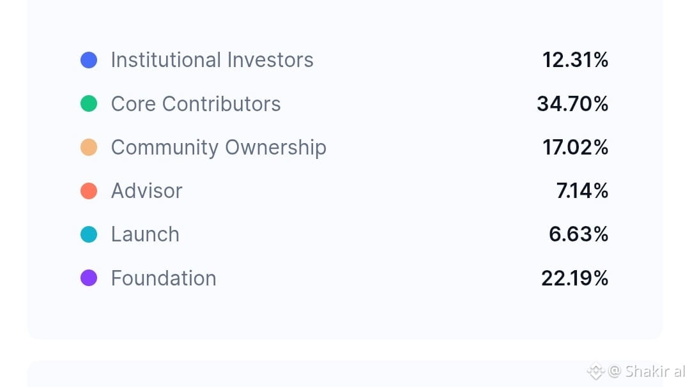Open the Shakir al username watermark
The width and height of the screenshot is (690, 387).
pyautogui.click(x=648, y=371)
